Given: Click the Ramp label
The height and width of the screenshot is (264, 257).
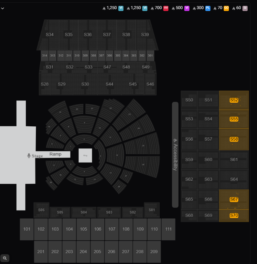Looking at the screenshot, I should pyautogui.click(x=55, y=155).
